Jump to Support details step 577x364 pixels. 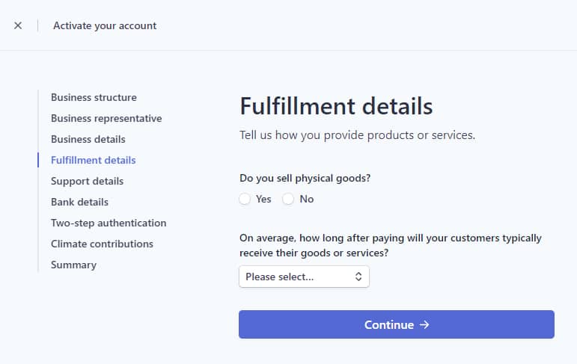(x=87, y=181)
